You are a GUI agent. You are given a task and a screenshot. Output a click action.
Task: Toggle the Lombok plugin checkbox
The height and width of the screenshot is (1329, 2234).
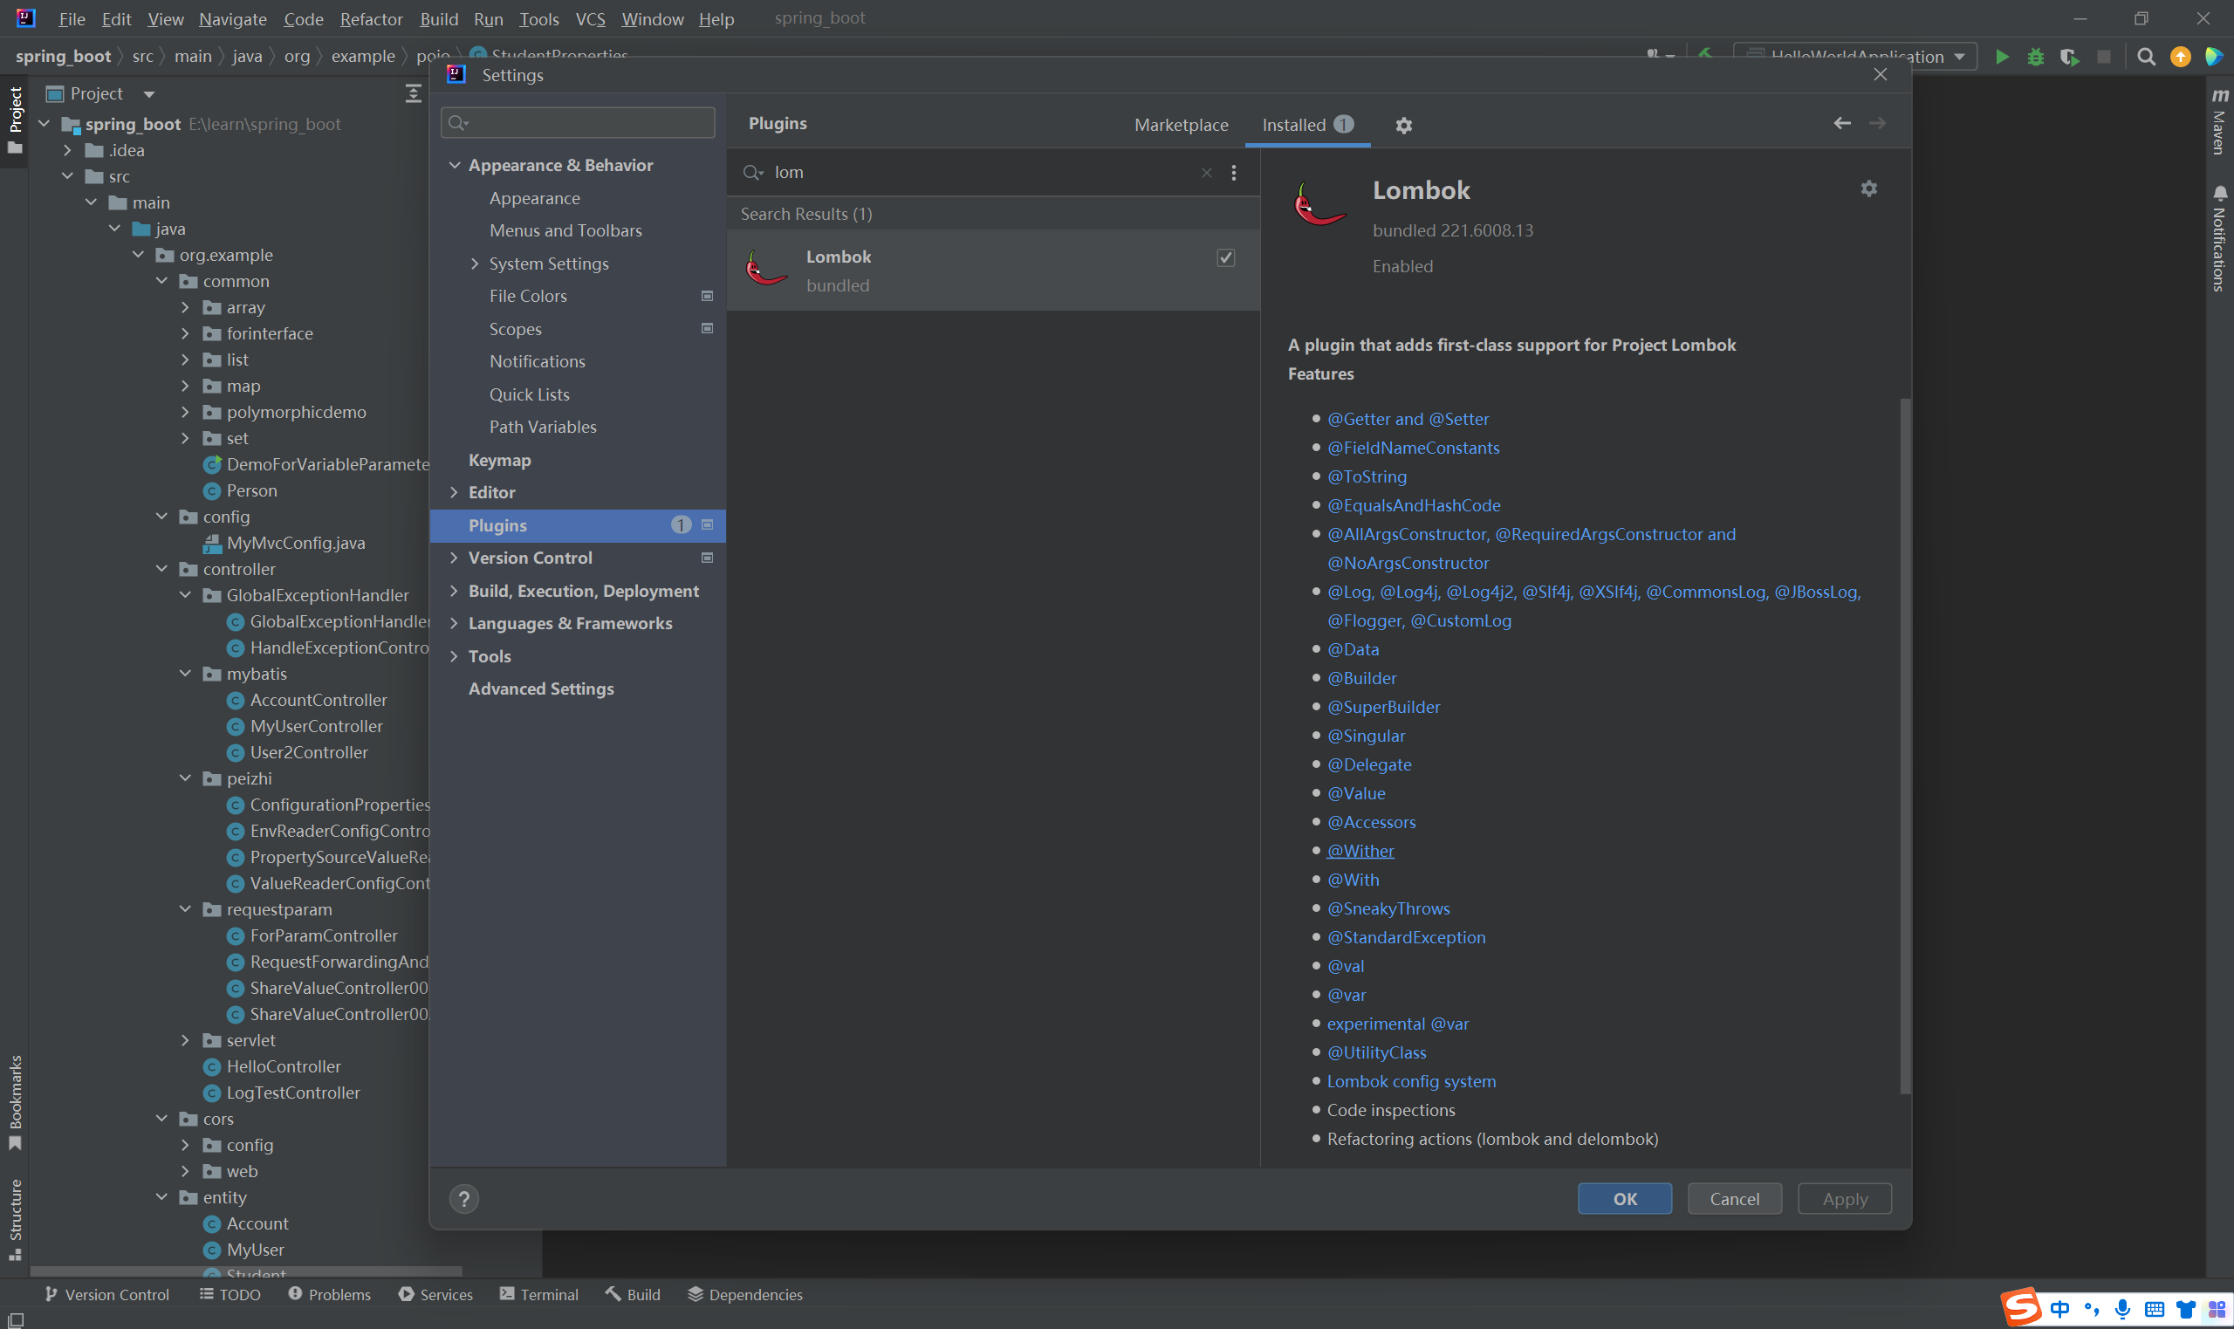1226,258
